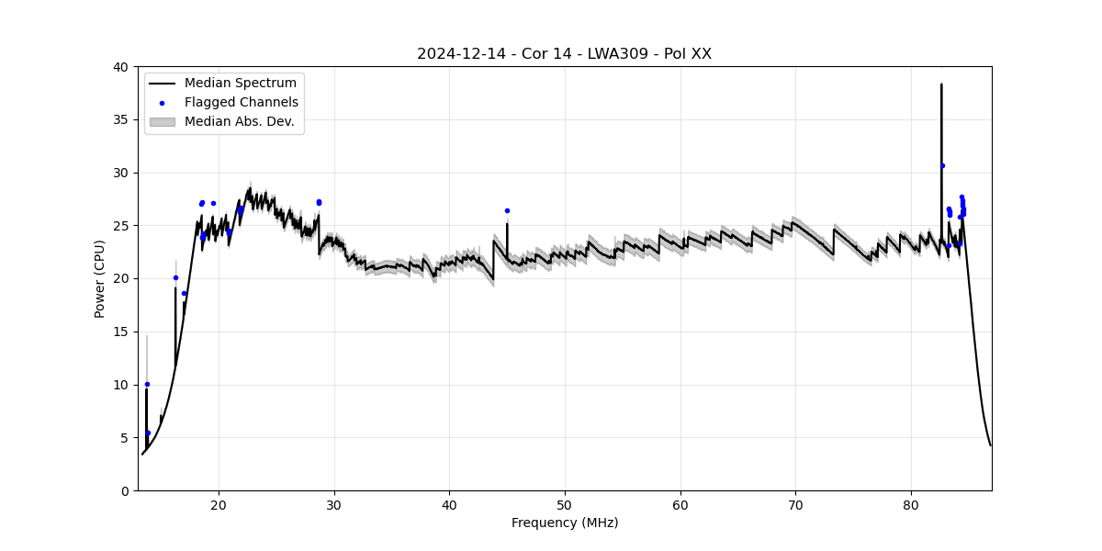Click the blue Flagged Channels legend dot
This screenshot has height=551, width=1102.
click(x=162, y=103)
